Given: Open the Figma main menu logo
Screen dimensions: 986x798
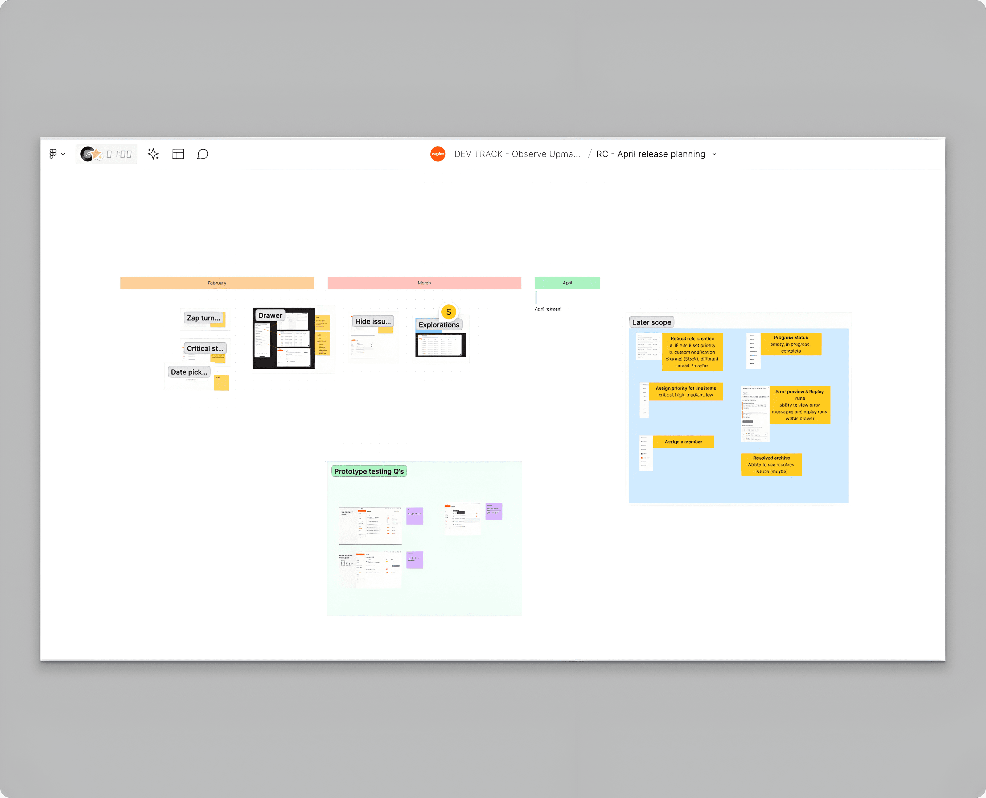Looking at the screenshot, I should (x=53, y=153).
